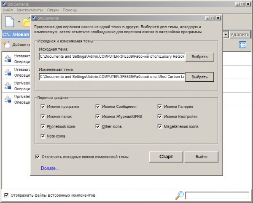Uncheck Иконки папок checkbox
The height and width of the screenshot is (203, 253).
(x=43, y=117)
